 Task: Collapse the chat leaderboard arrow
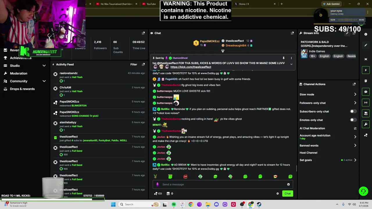223,51
